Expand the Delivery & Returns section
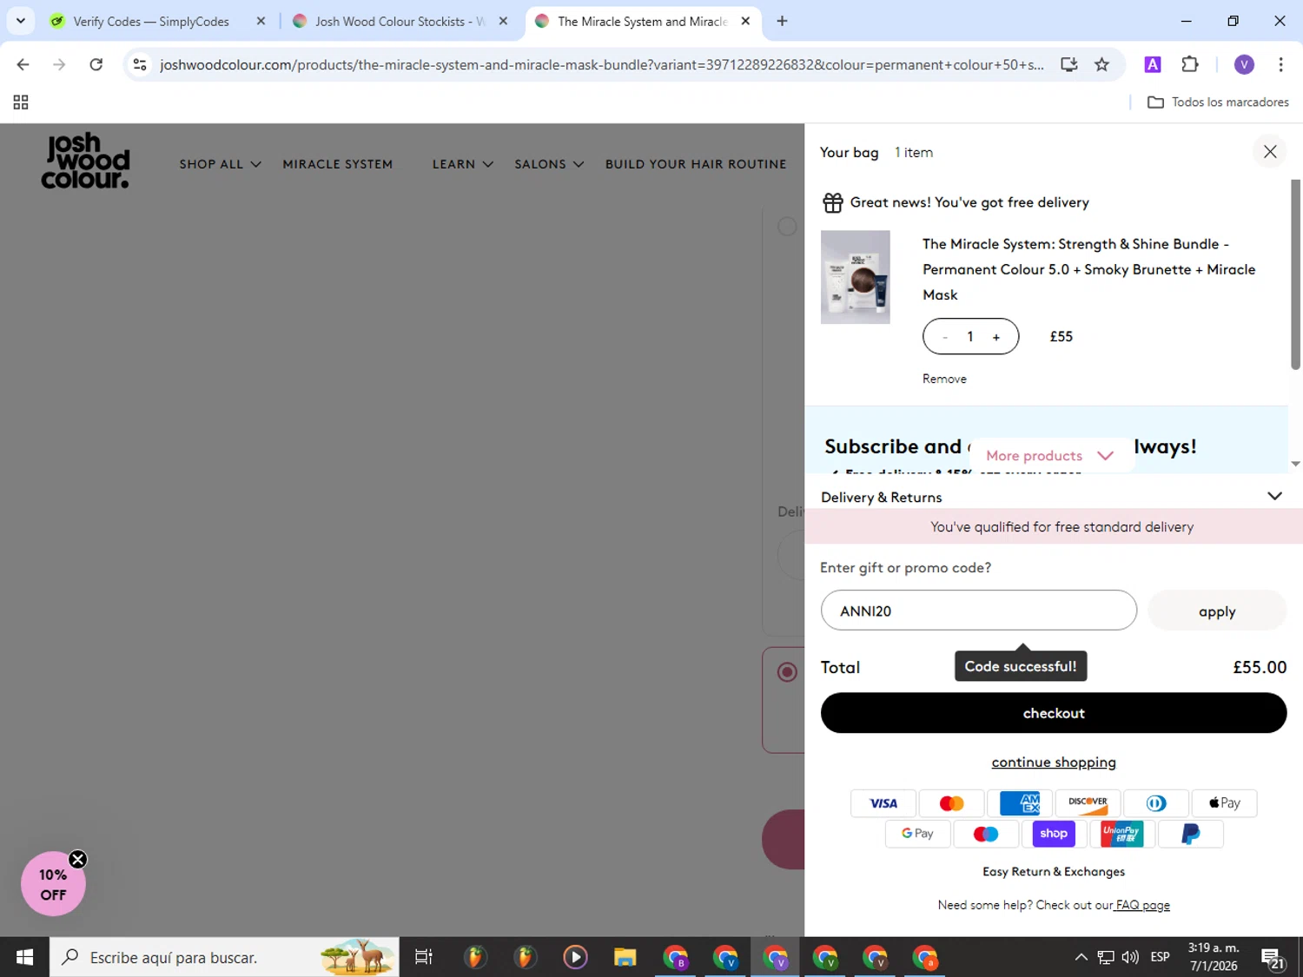The height and width of the screenshot is (977, 1303). click(x=1053, y=497)
